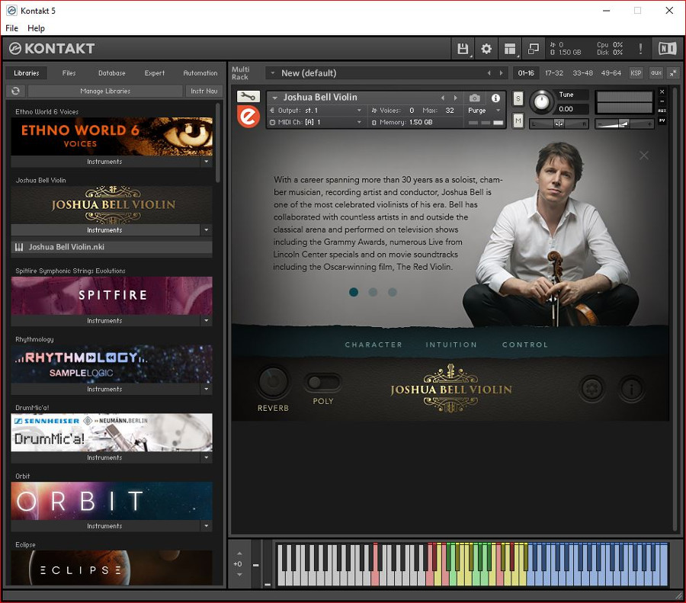Open Orbit Instruments dropdown arrow
Image resolution: width=686 pixels, height=603 pixels.
coord(206,525)
